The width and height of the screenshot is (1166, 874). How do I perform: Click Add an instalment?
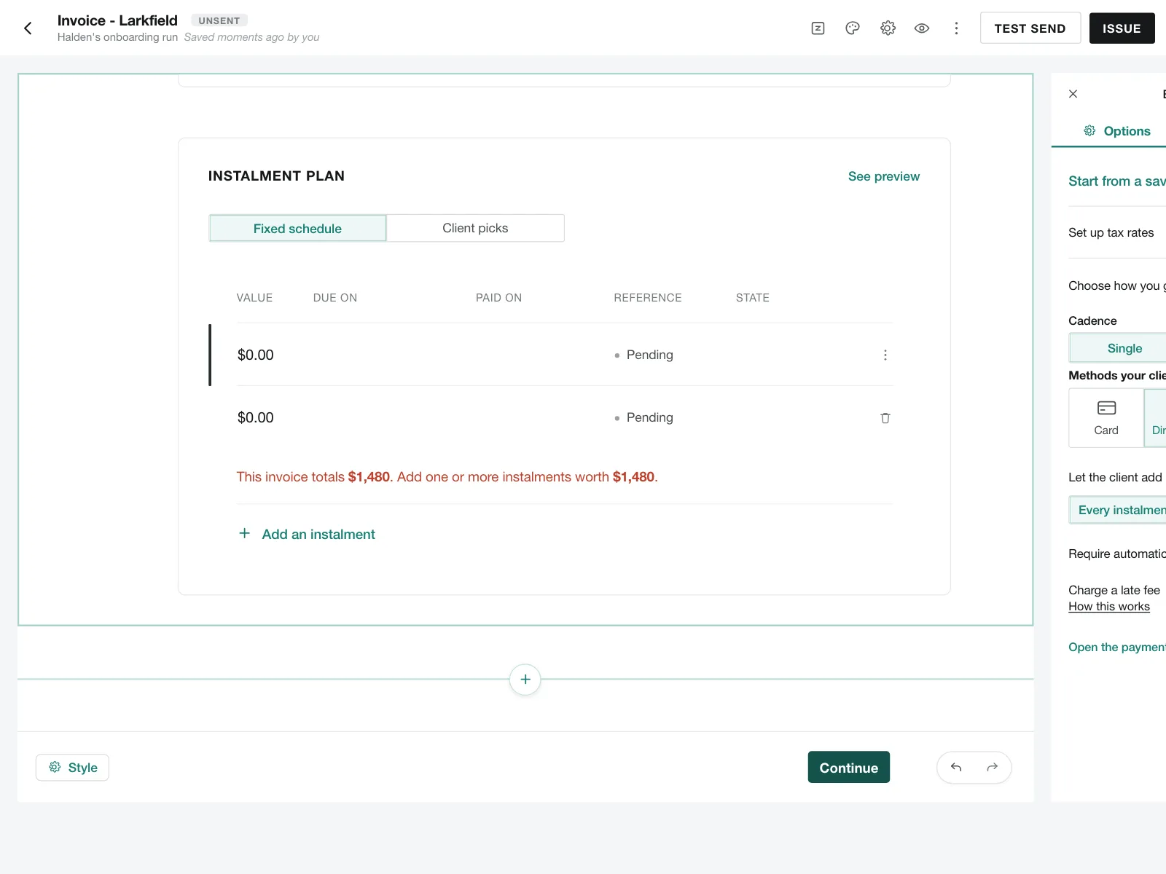click(307, 534)
